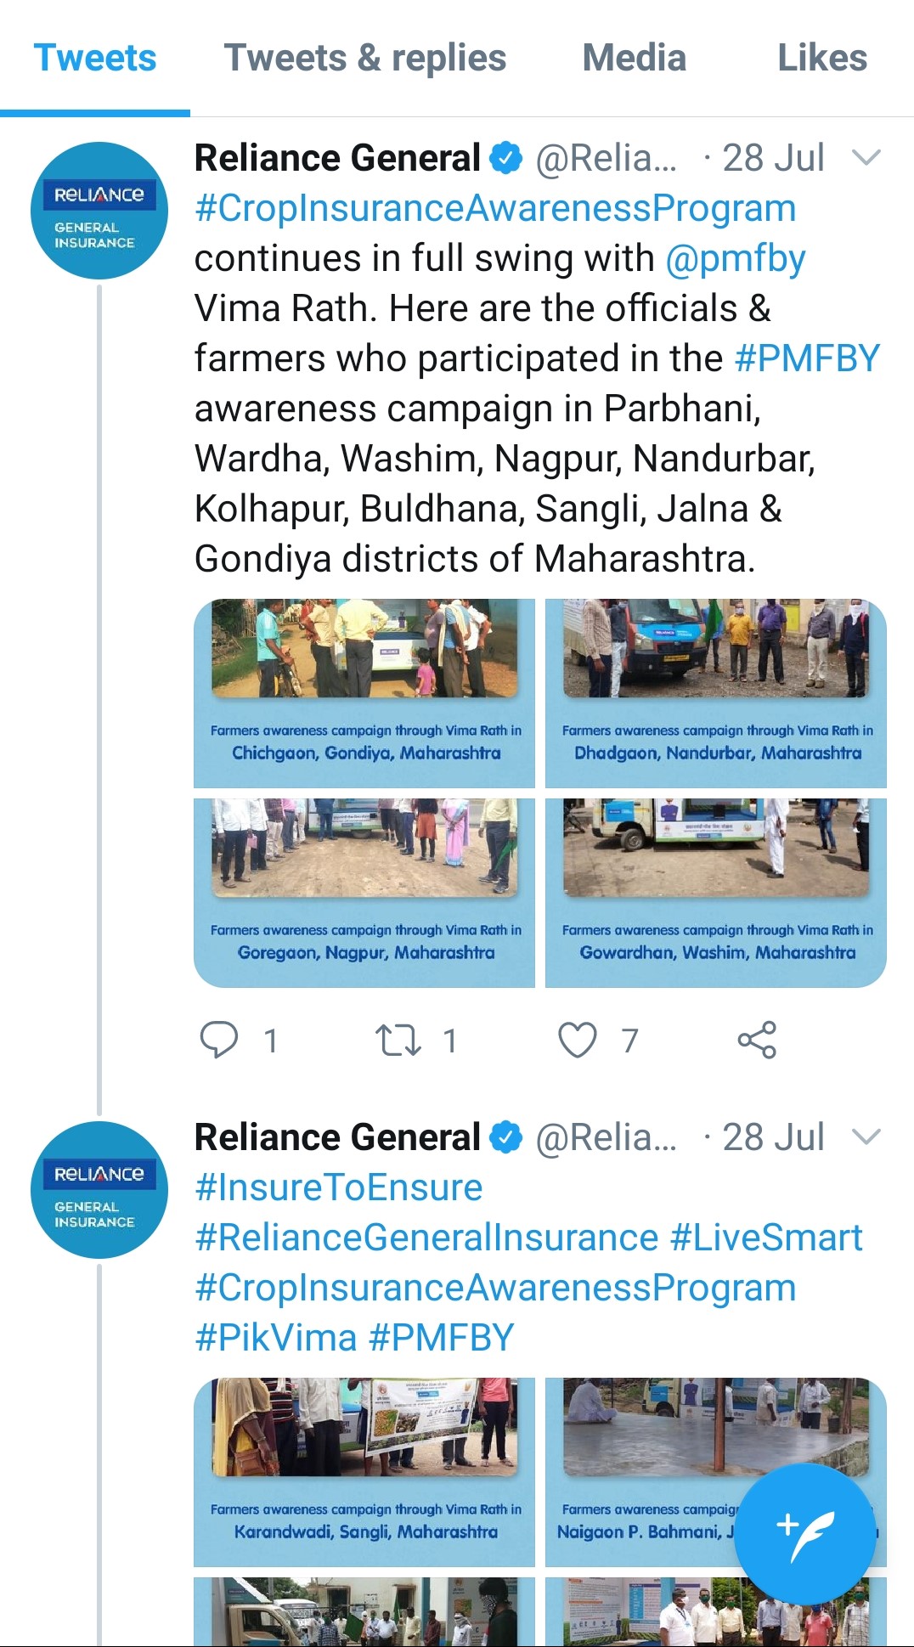
Task: Open Gowardhan, Washim campaign image
Action: click(x=716, y=892)
